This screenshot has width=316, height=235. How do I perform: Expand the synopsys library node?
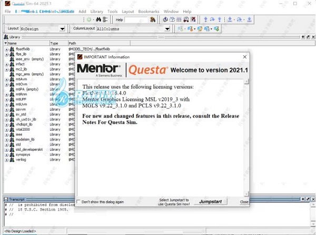(x=7, y=155)
